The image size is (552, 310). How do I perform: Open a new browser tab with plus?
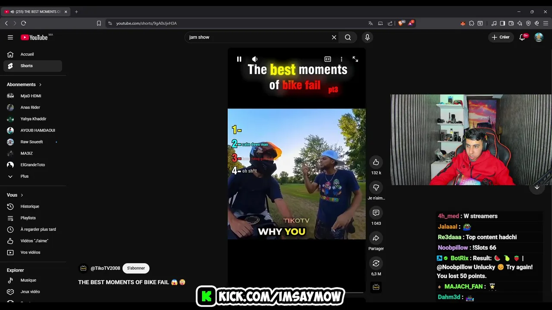[x=76, y=12]
